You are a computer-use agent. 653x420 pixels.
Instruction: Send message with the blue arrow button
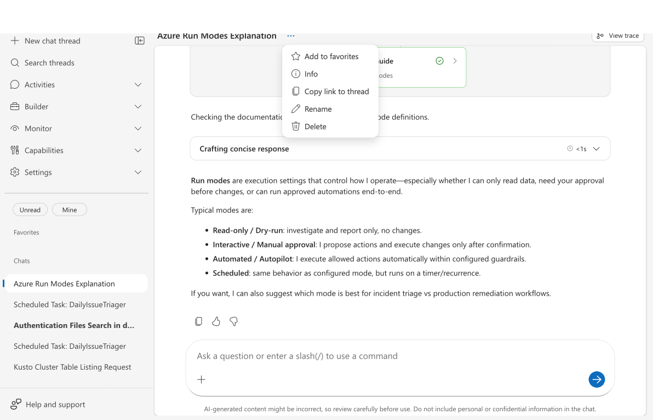coord(597,379)
